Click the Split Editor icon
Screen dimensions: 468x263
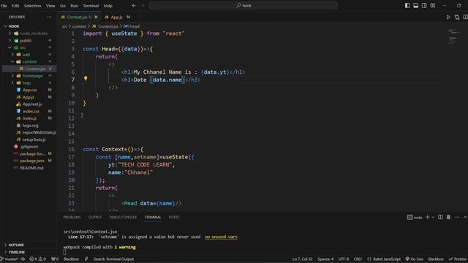(465, 18)
